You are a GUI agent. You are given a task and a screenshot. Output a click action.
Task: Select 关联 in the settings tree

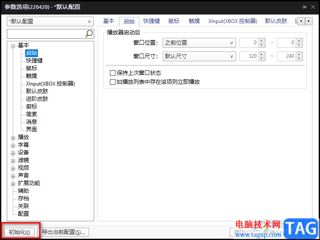pyautogui.click(x=23, y=206)
